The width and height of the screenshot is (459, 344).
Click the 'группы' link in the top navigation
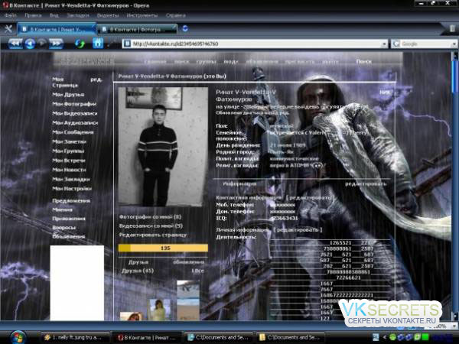(206, 62)
